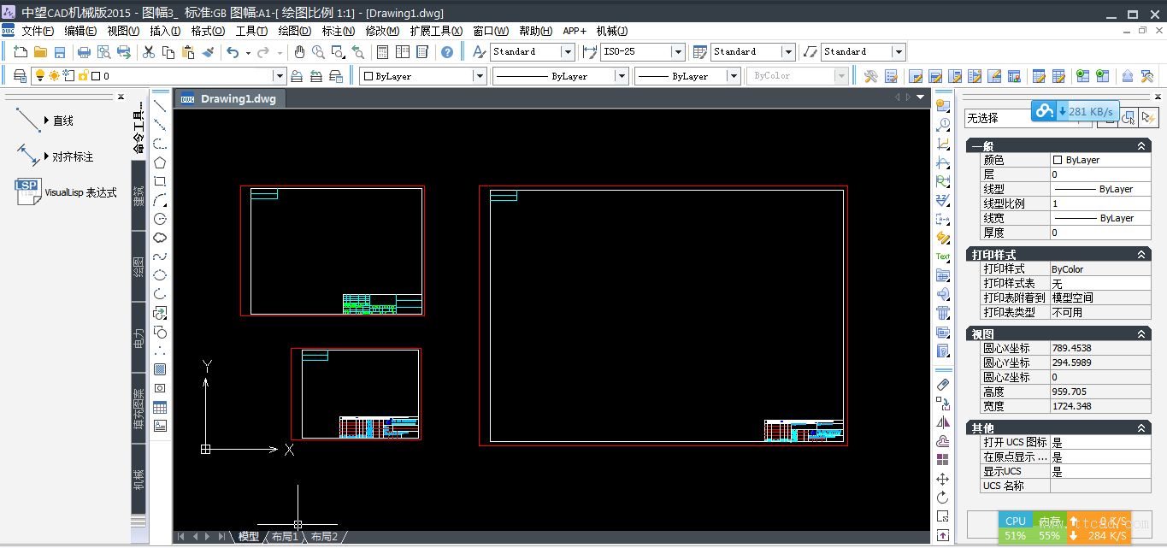Viewport: 1167px width, 548px height.
Task: Open the Help question mark icon
Action: pos(447,52)
